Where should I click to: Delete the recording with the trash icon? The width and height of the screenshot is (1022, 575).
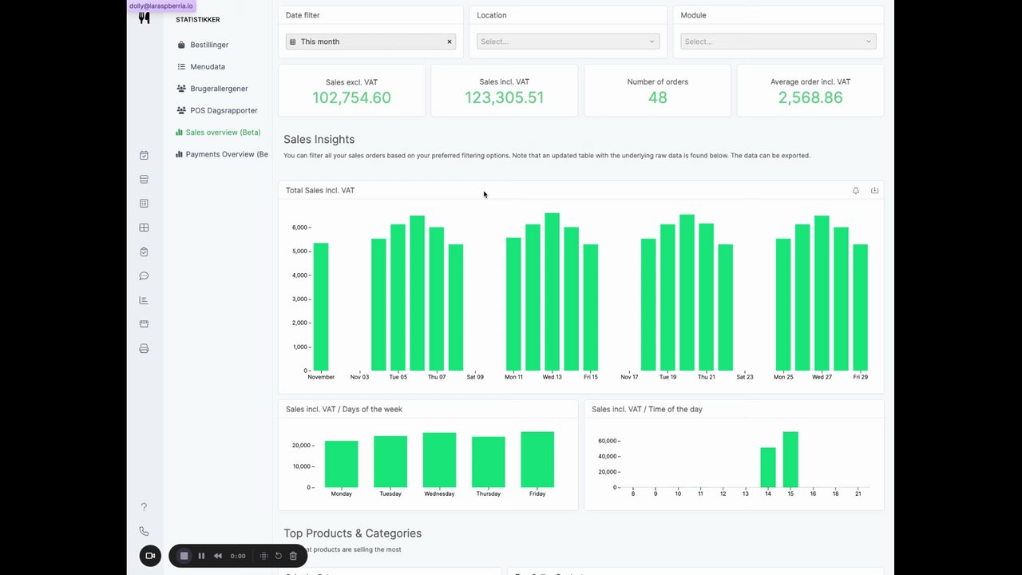click(293, 556)
